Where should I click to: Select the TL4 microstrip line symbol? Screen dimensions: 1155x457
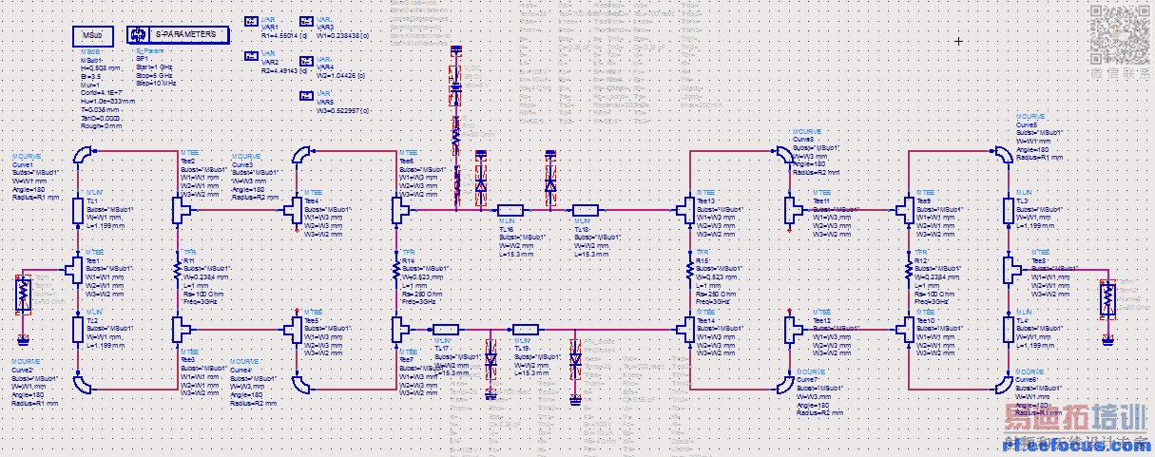coord(1010,329)
